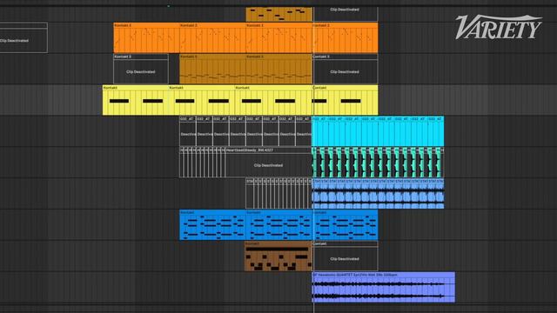This screenshot has width=557, height=313.
Task: Select the small dark-orange MIDI clip at the top
Action: click(x=278, y=14)
